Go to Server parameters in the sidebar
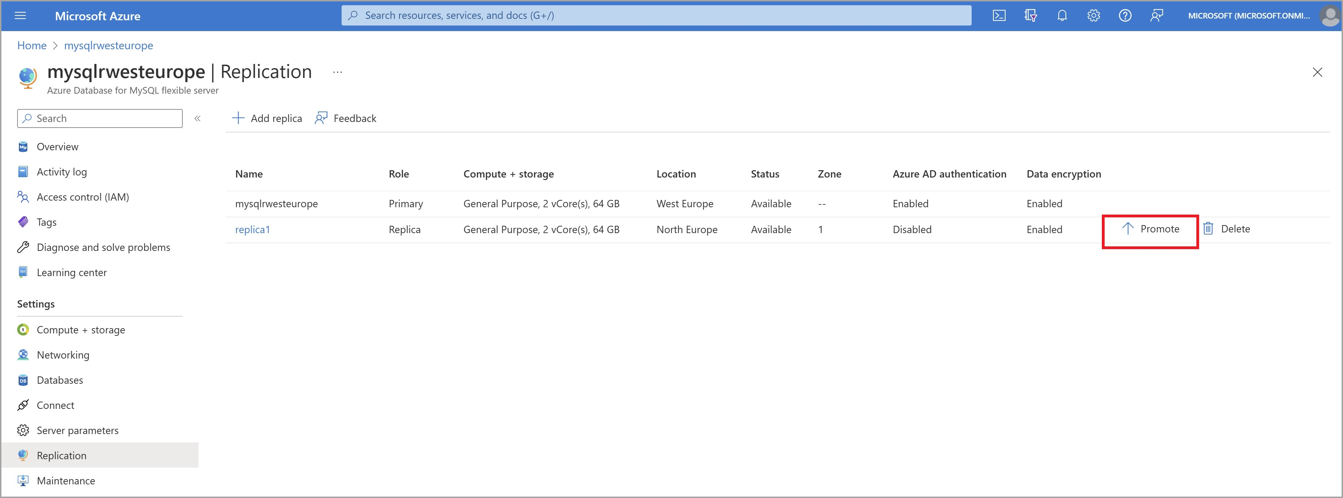1343x498 pixels. [78, 430]
